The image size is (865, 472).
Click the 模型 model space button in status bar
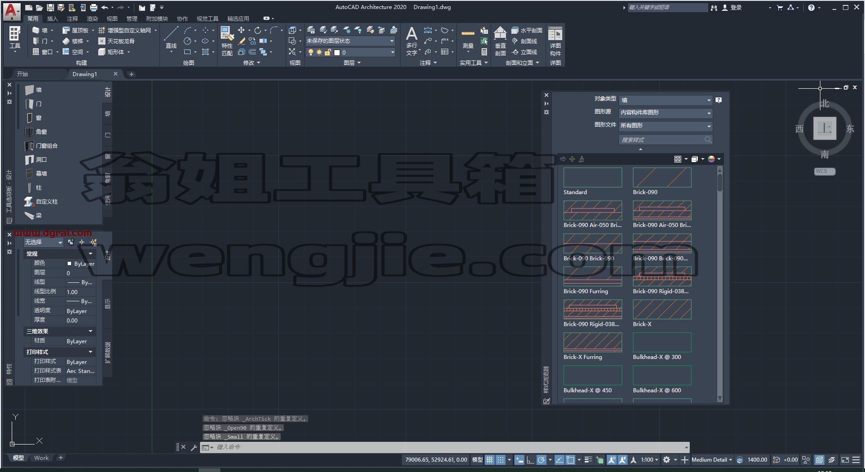point(477,460)
